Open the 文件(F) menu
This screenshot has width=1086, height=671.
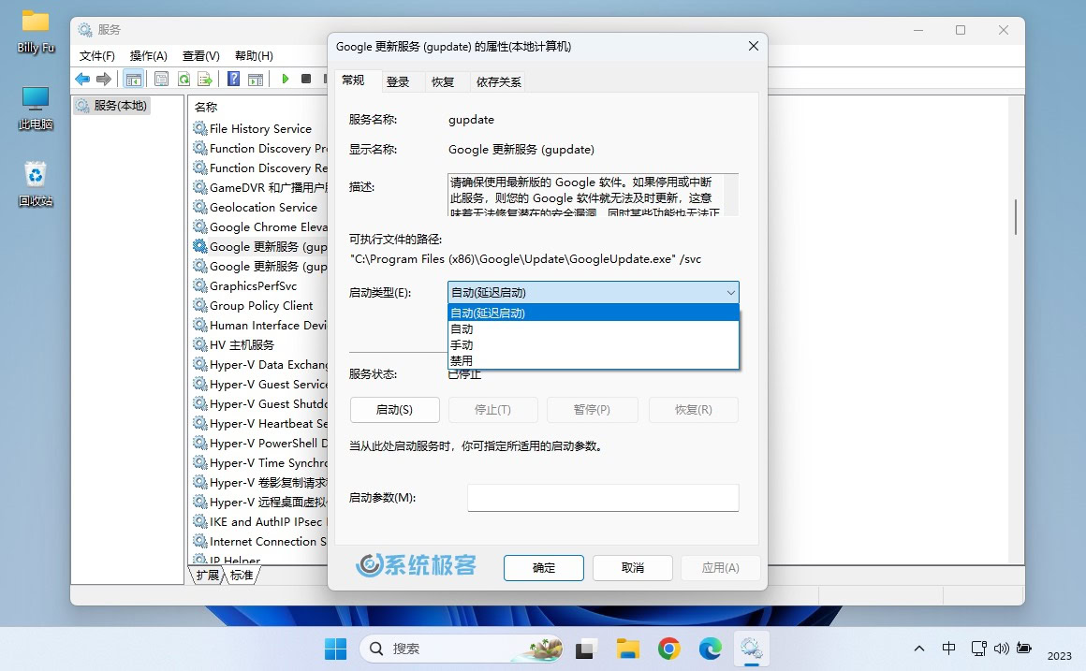pyautogui.click(x=97, y=56)
